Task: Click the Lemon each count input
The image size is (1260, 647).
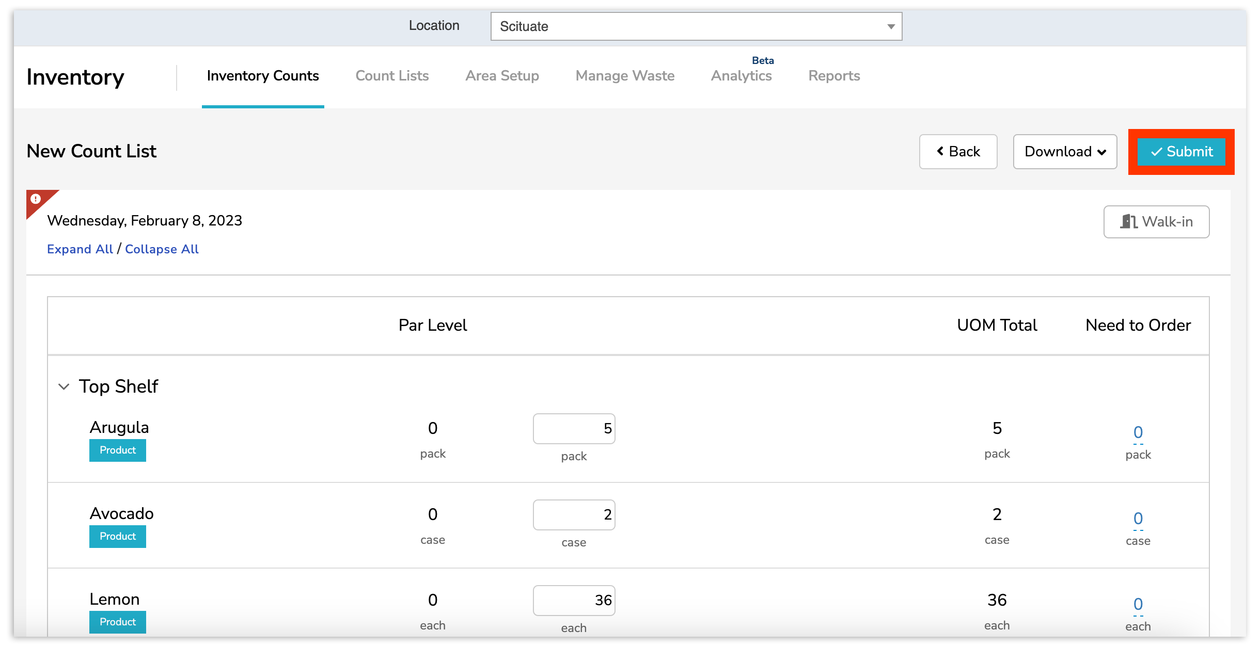Action: (x=574, y=601)
